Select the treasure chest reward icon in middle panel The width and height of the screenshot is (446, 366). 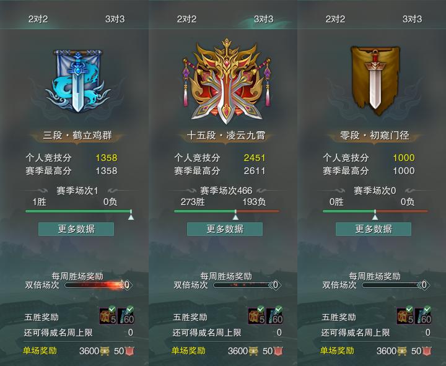(256, 315)
